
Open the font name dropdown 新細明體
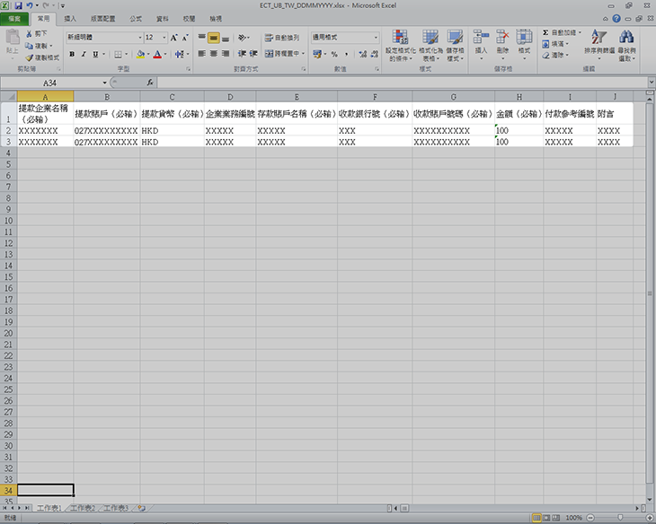(139, 38)
